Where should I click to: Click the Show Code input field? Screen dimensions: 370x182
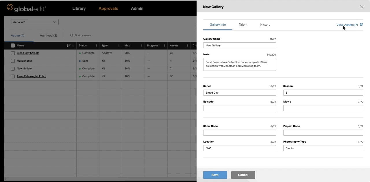point(240,132)
